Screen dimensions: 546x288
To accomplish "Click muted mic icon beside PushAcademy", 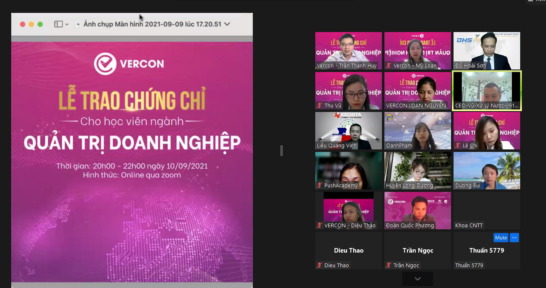I will (319, 186).
